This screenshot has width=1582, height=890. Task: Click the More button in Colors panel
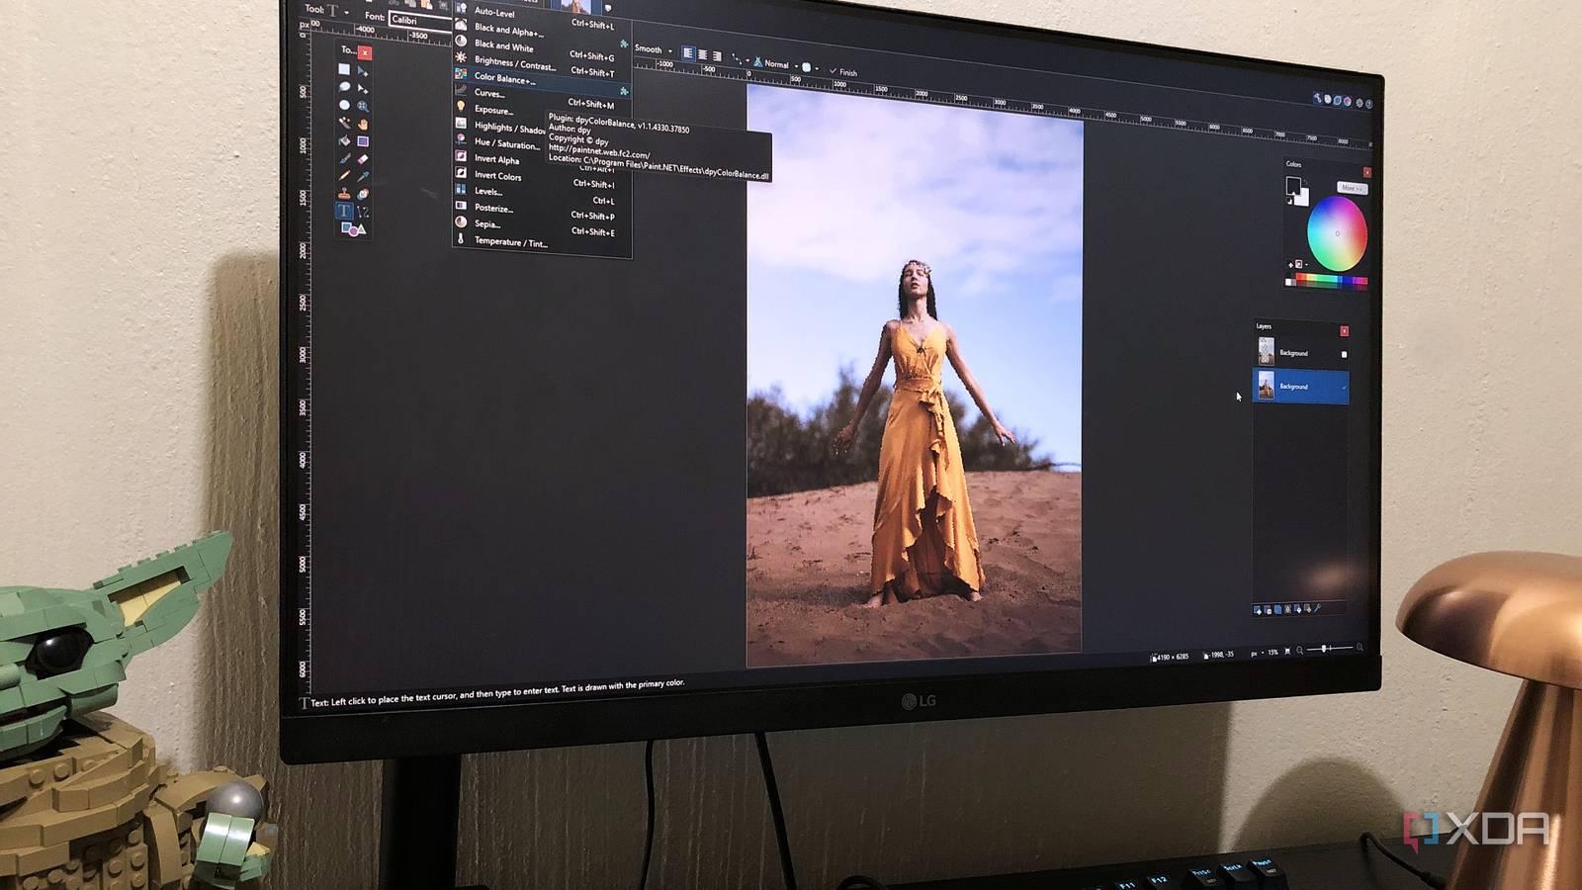point(1352,188)
